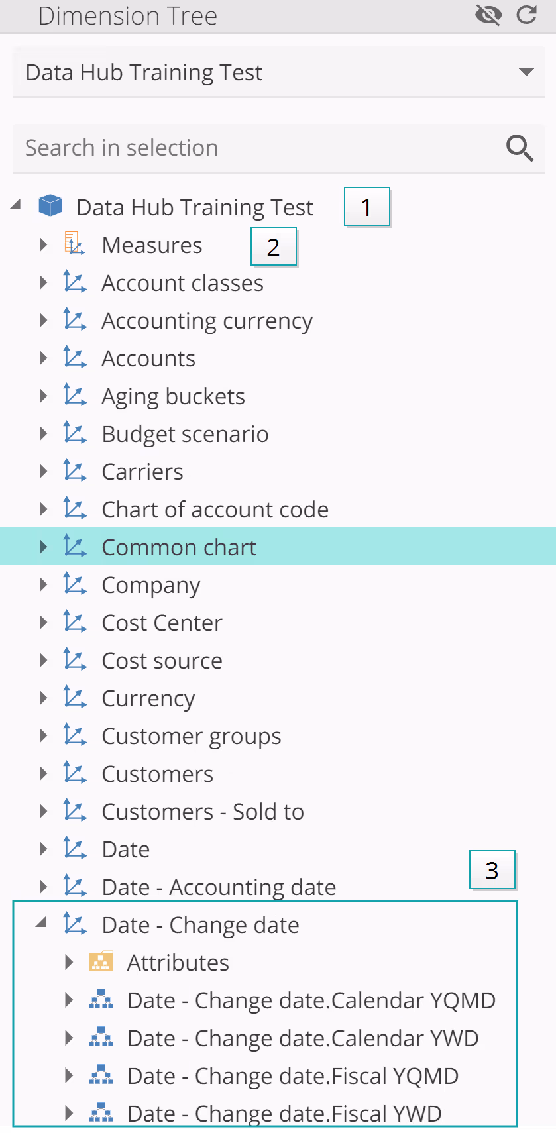Toggle the hidden items eye icon
This screenshot has width=556, height=1133.
click(488, 15)
